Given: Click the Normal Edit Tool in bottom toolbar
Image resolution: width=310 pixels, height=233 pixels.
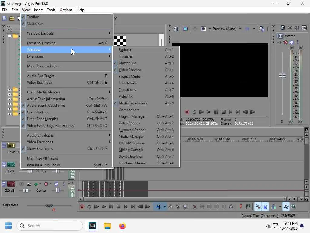Looking at the screenshot, I should coord(159,207).
